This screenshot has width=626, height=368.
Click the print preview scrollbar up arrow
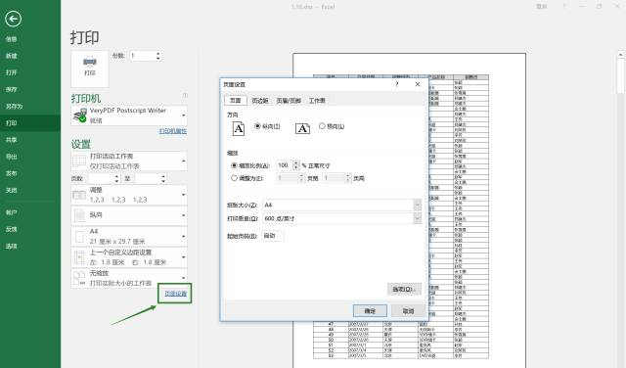(621, 55)
